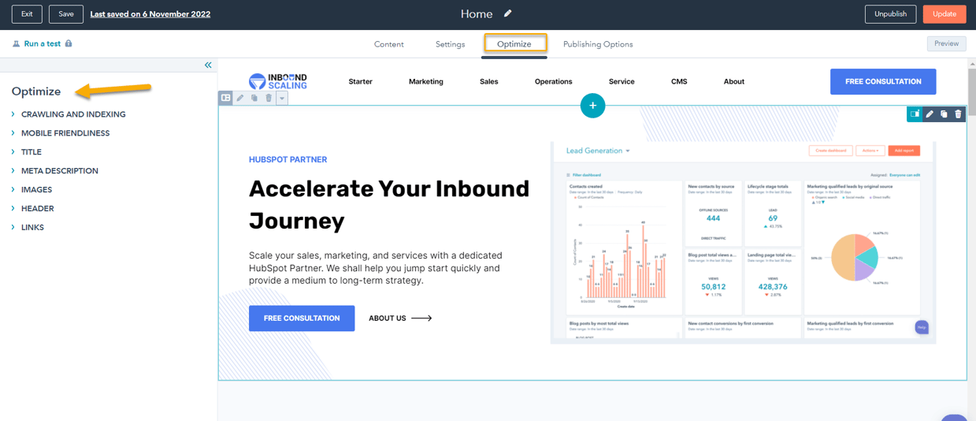Click the pencil edit icon in dark module toolbar
The height and width of the screenshot is (421, 976).
point(930,114)
